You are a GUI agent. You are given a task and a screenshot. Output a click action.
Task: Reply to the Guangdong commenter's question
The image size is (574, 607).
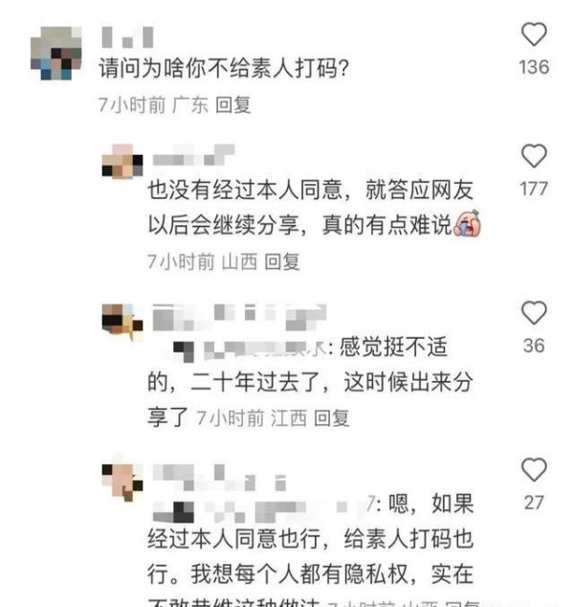click(232, 105)
